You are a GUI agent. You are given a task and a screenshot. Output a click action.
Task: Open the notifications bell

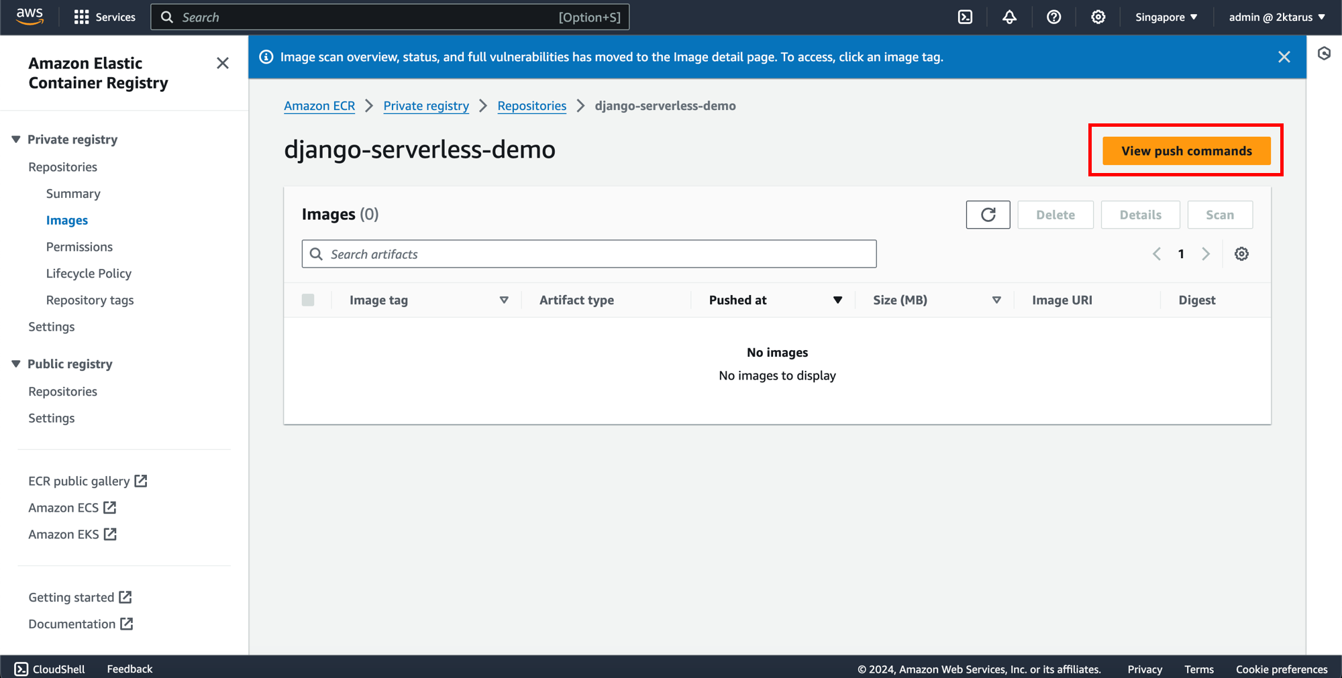click(x=1009, y=17)
